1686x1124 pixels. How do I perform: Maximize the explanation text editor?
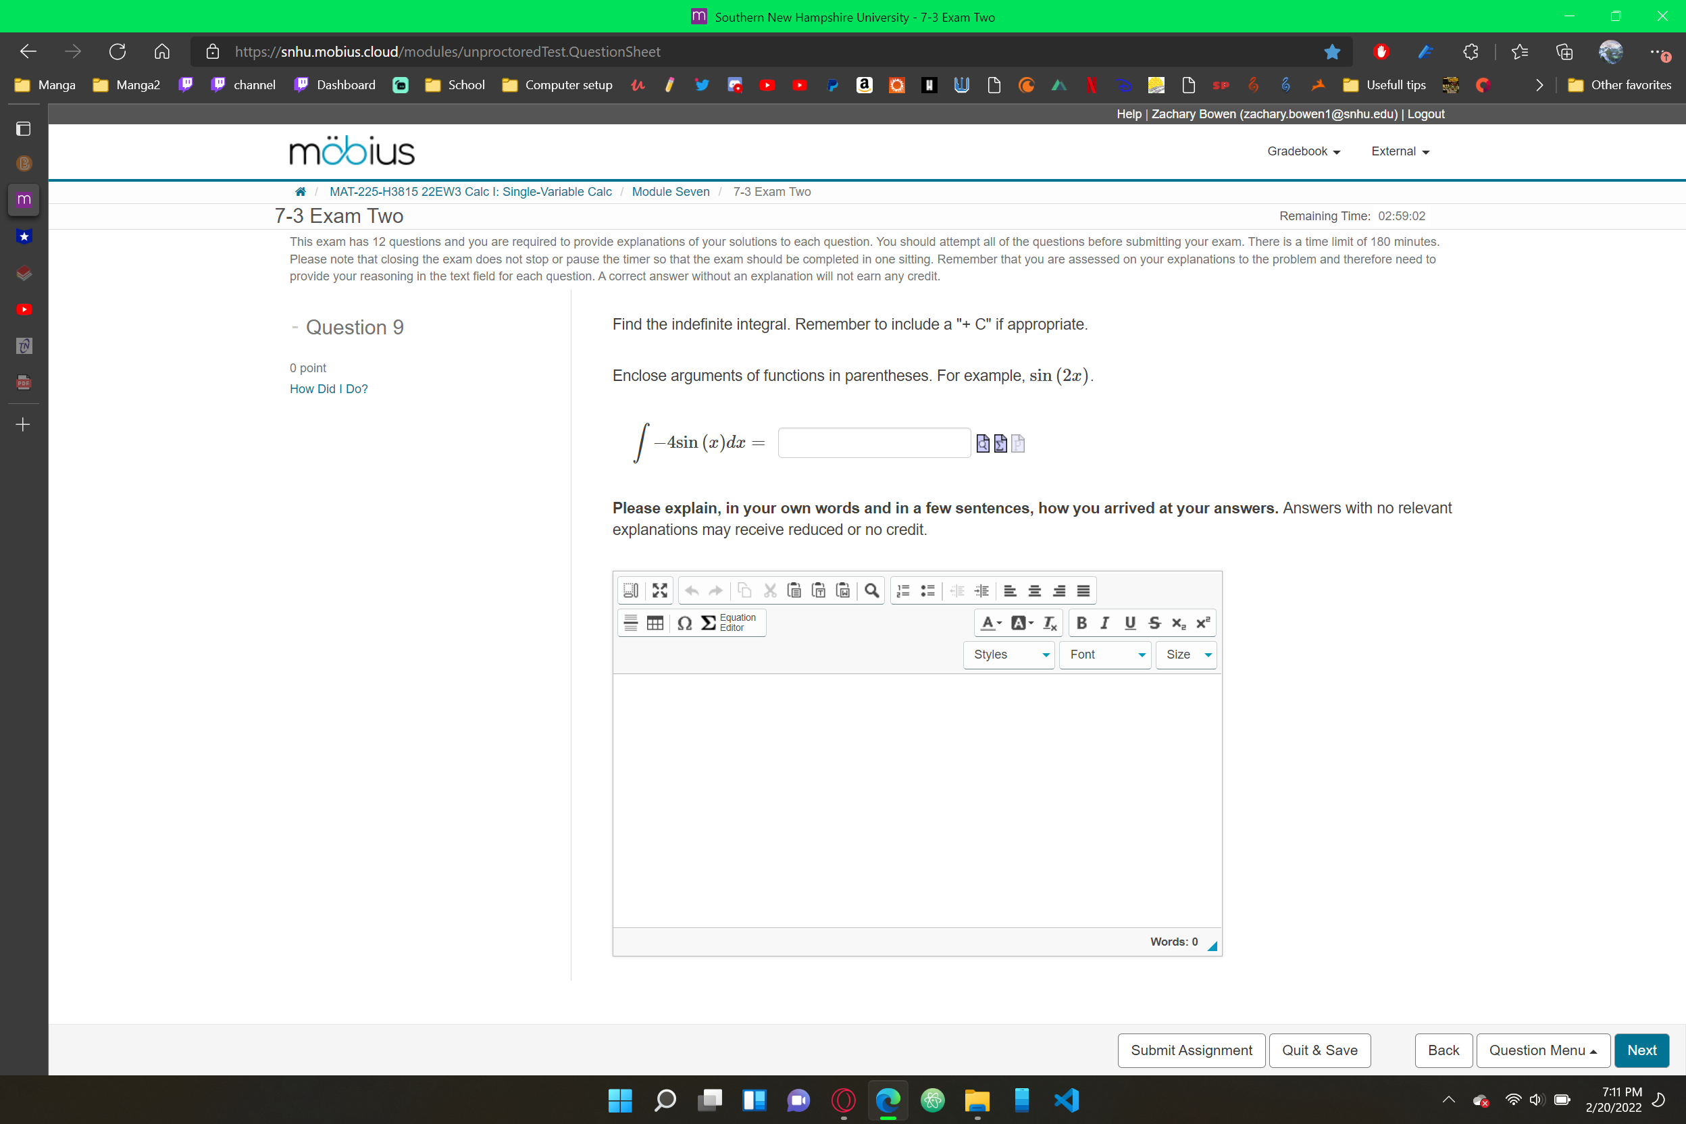point(659,590)
